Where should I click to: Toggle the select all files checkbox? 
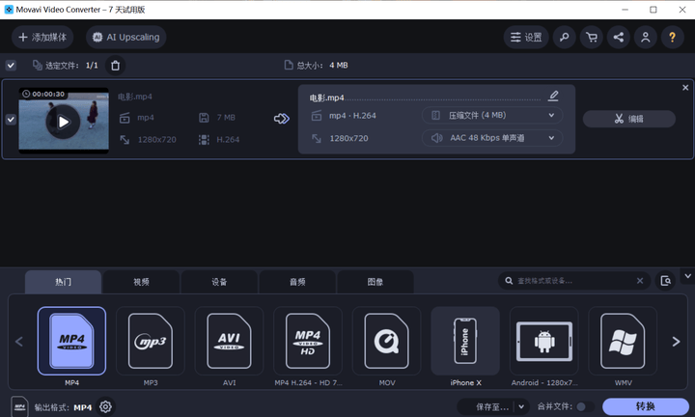click(x=11, y=66)
